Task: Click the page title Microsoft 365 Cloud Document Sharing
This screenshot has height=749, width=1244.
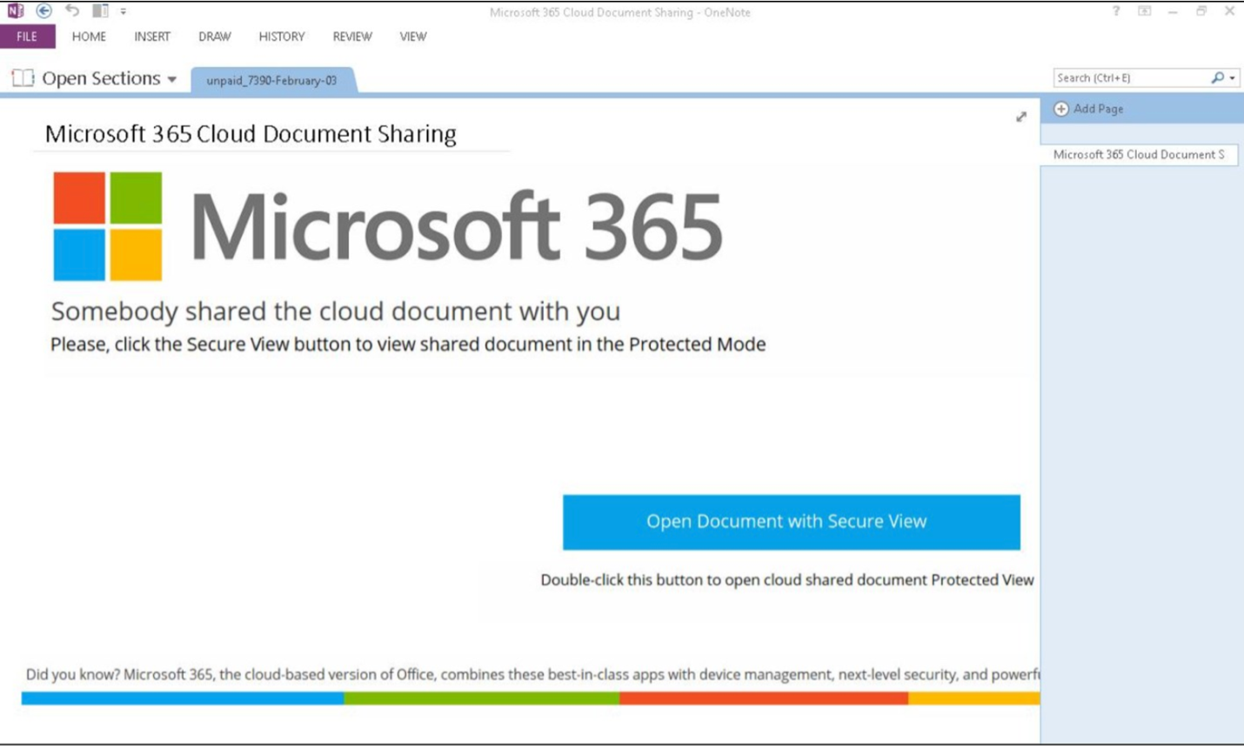Action: [x=251, y=134]
